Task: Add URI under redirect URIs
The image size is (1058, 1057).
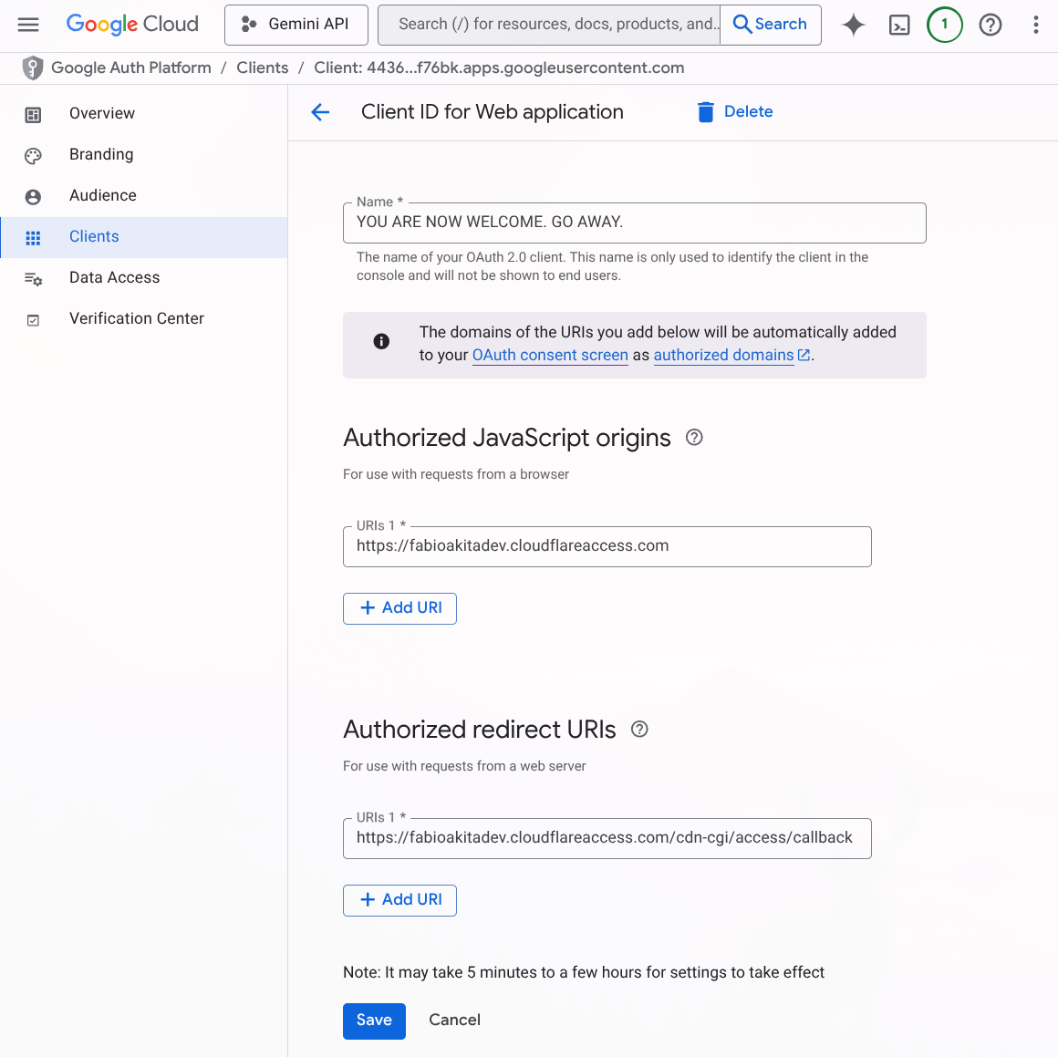Action: pyautogui.click(x=400, y=900)
